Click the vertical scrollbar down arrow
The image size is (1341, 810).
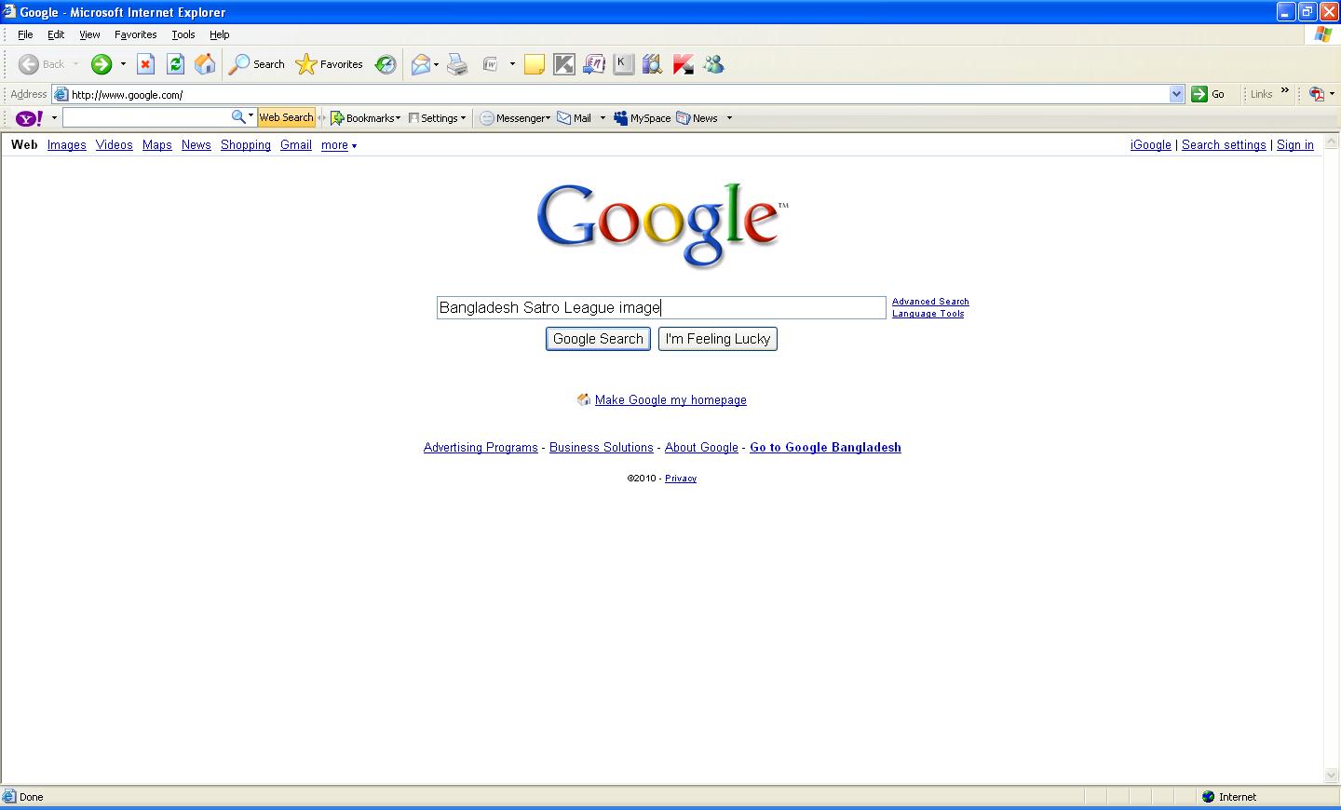(x=1332, y=776)
